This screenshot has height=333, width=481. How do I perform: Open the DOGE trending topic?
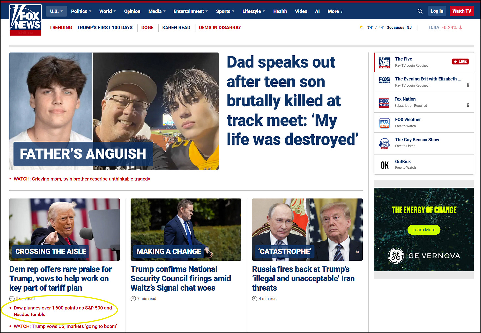147,28
